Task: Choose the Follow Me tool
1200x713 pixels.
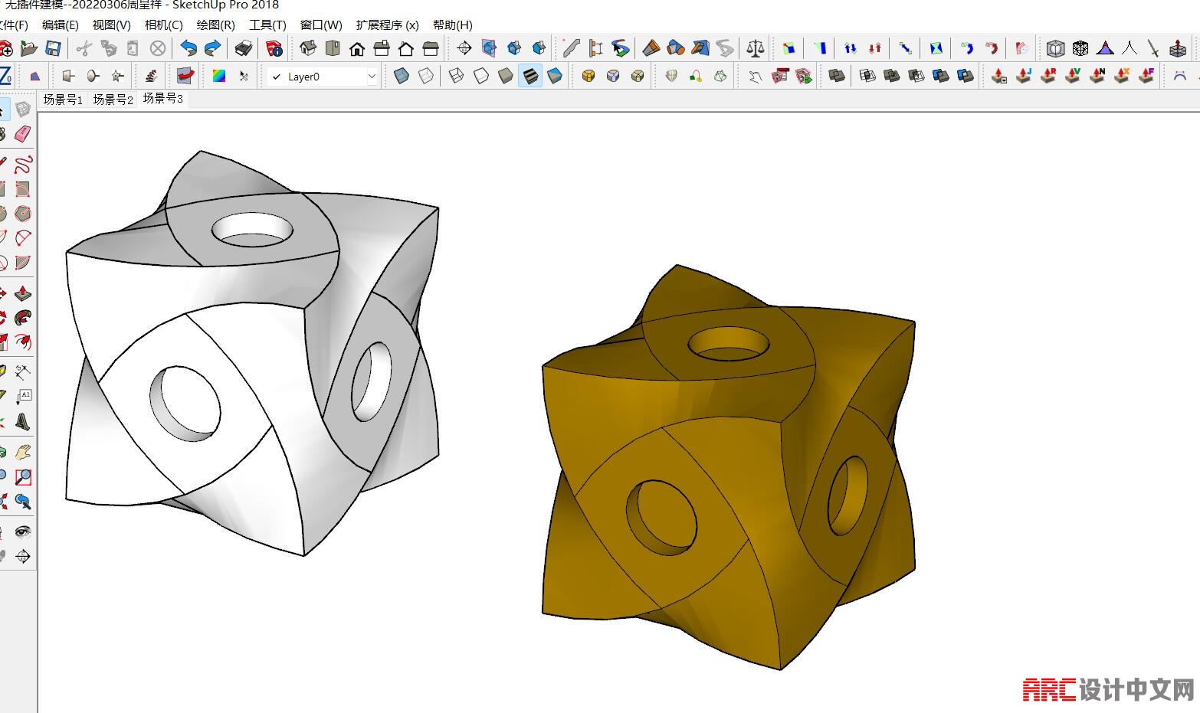Action: pyautogui.click(x=23, y=317)
